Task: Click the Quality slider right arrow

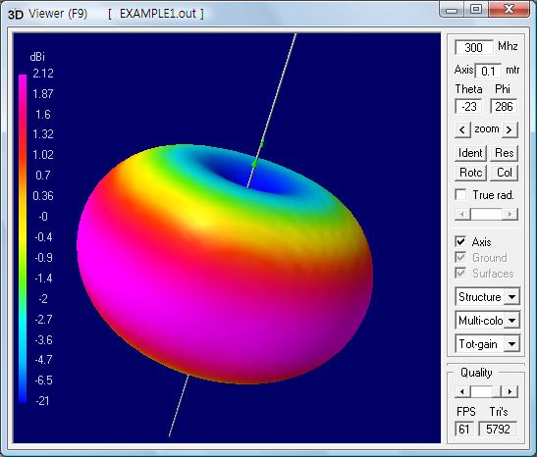Action: point(510,391)
